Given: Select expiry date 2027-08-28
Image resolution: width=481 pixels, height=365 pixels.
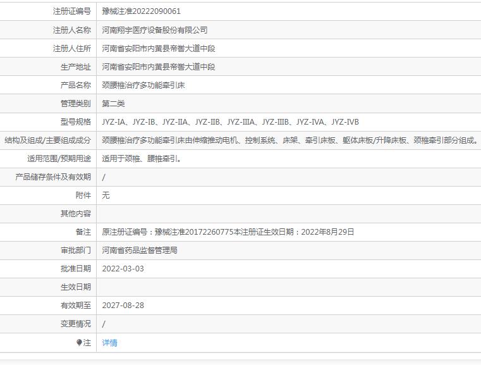Looking at the screenshot, I should click(123, 306).
